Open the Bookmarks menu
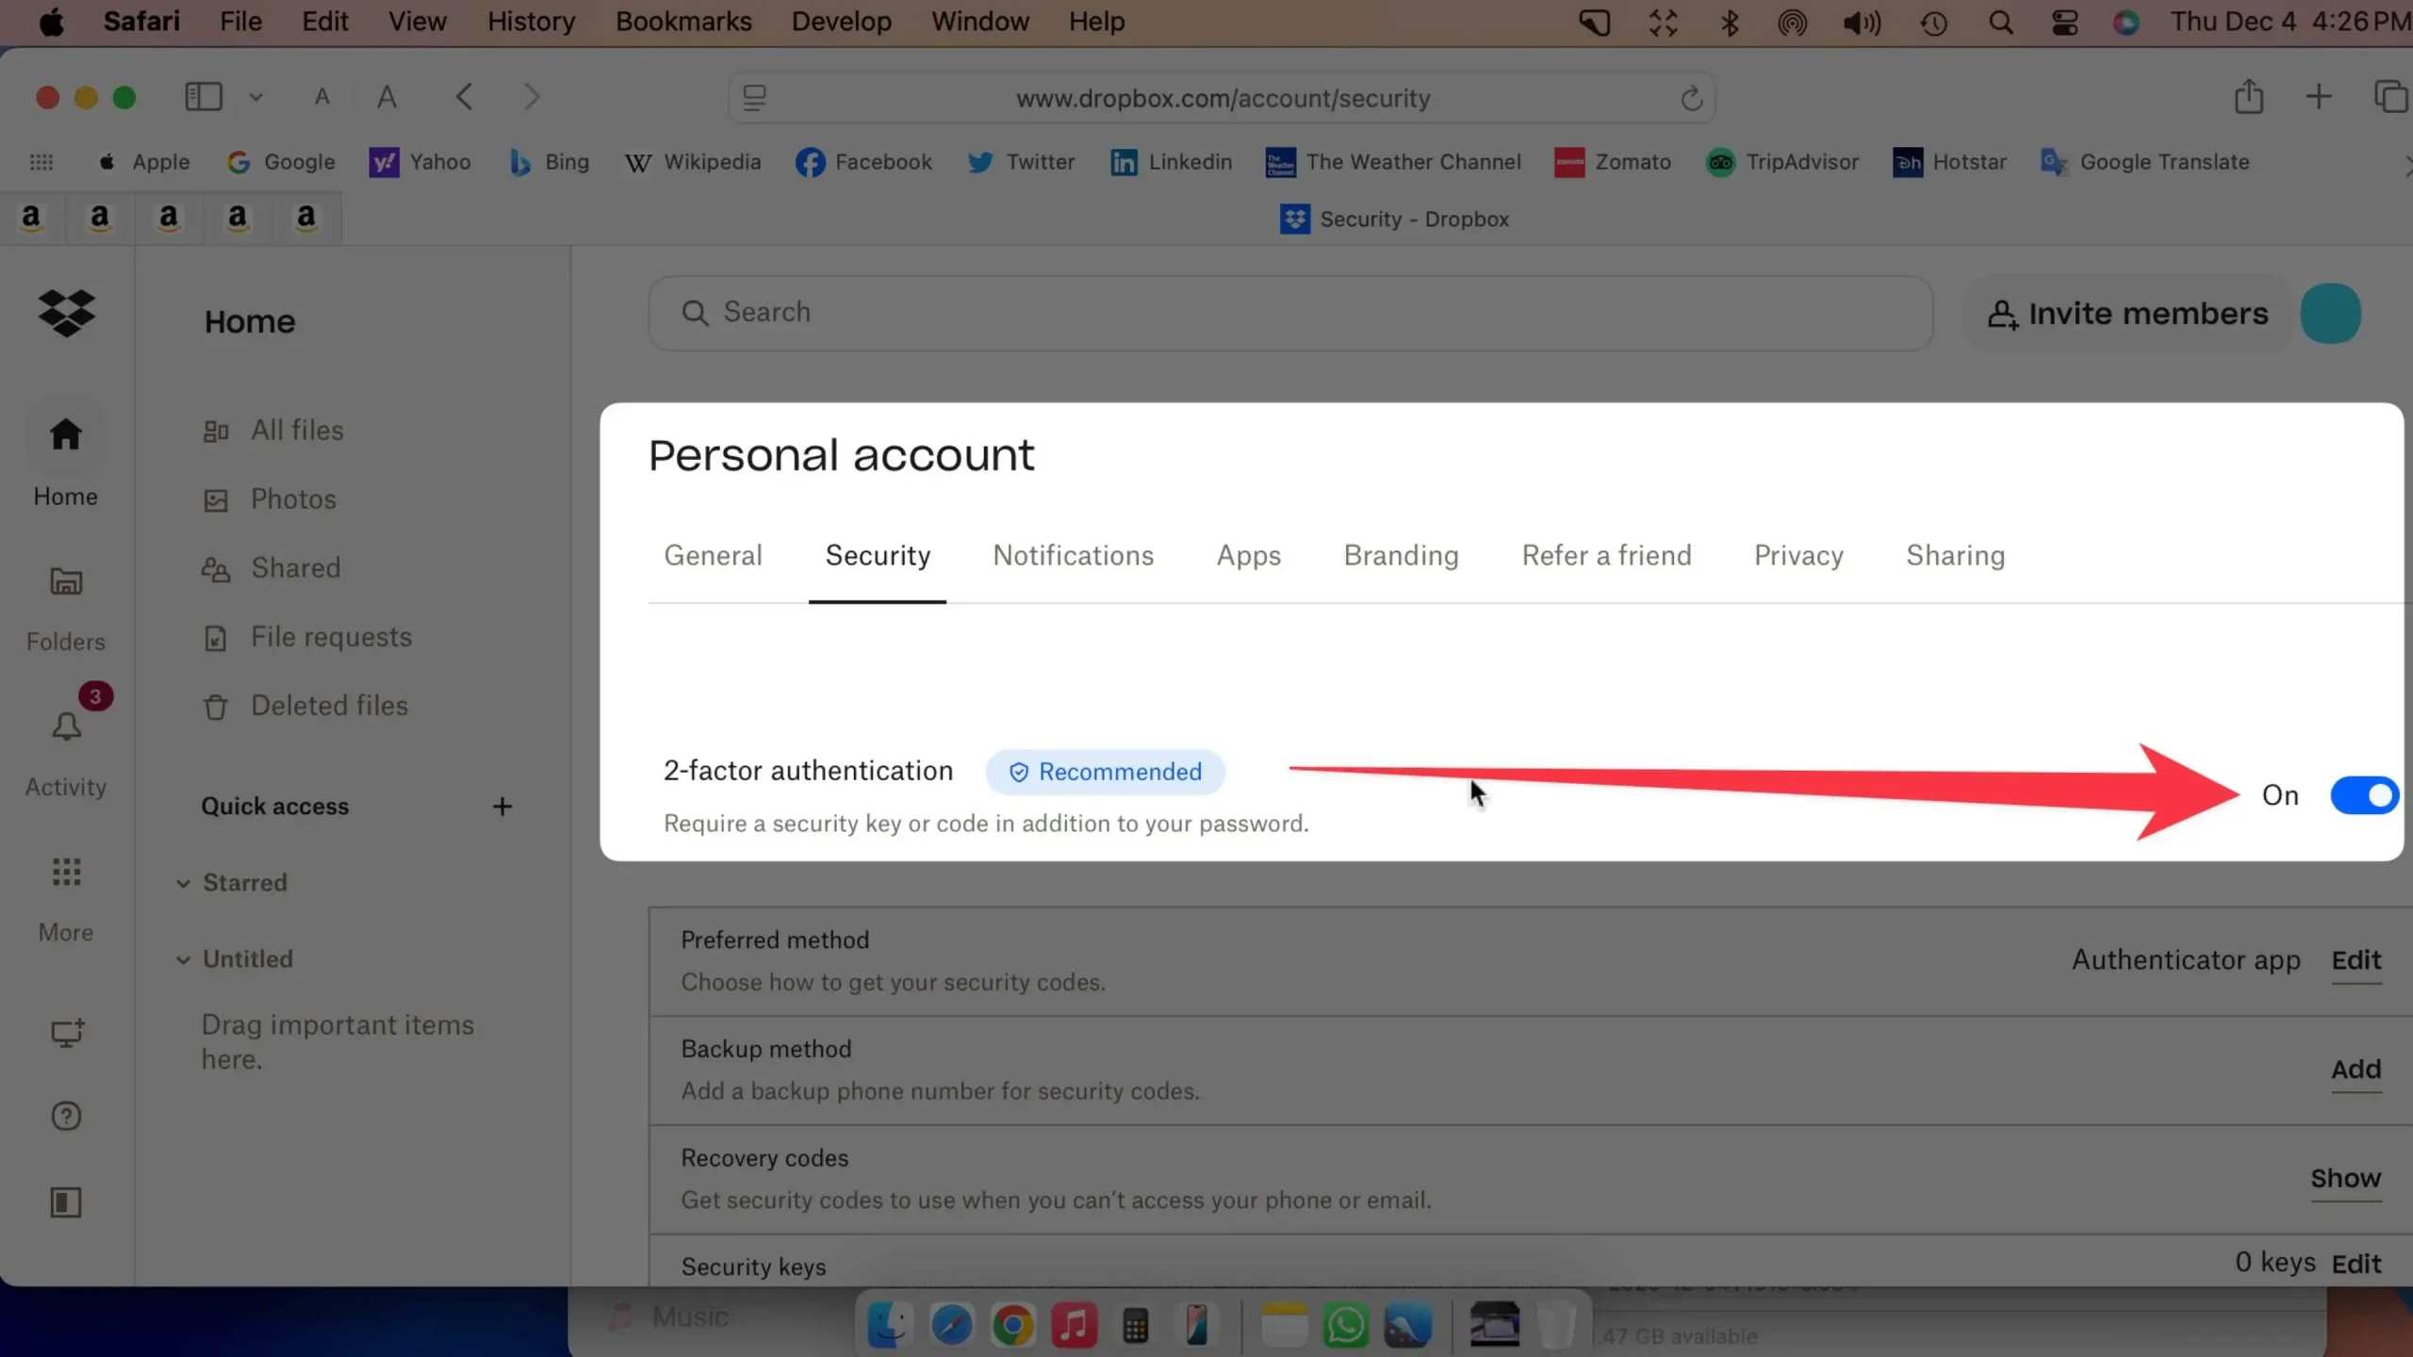The width and height of the screenshot is (2413, 1357). coord(683,21)
